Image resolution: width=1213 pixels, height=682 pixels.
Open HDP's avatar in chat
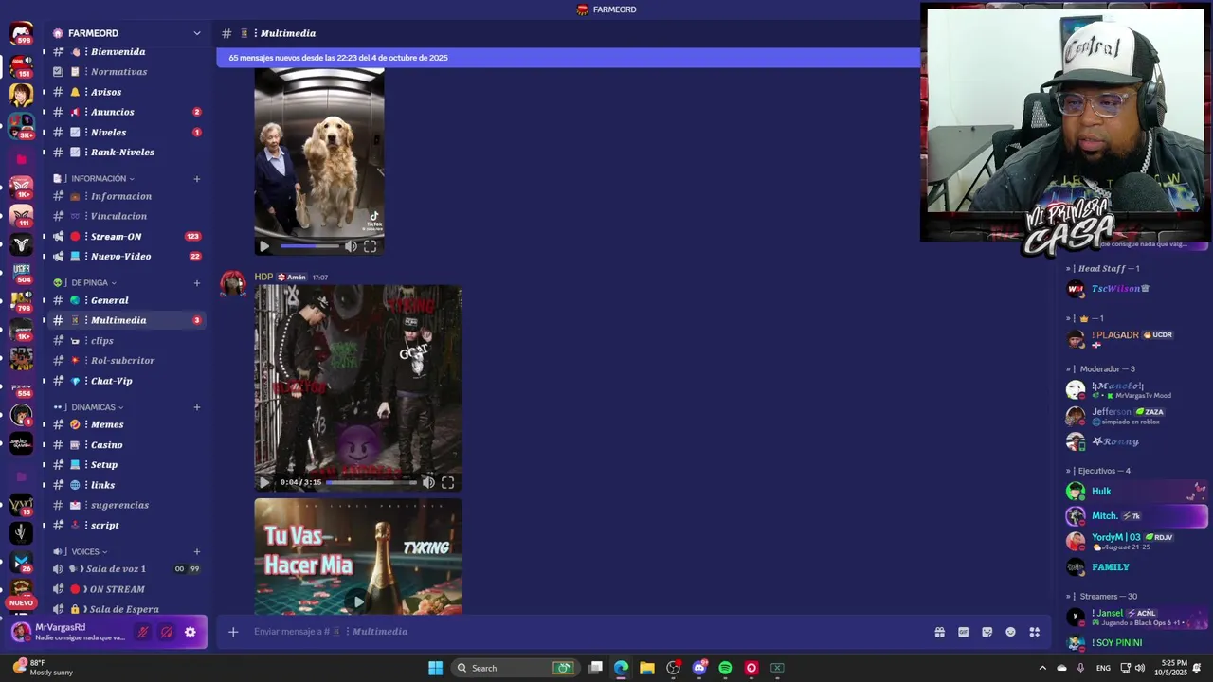tap(233, 283)
